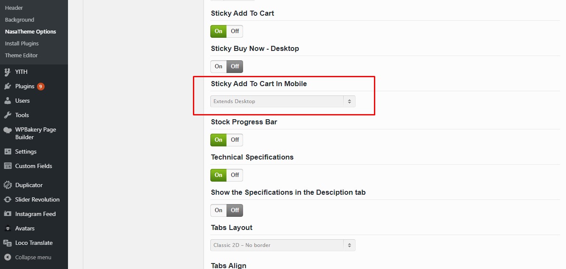Open Sticky Add To Cart In Mobile dropdown

pos(283,101)
